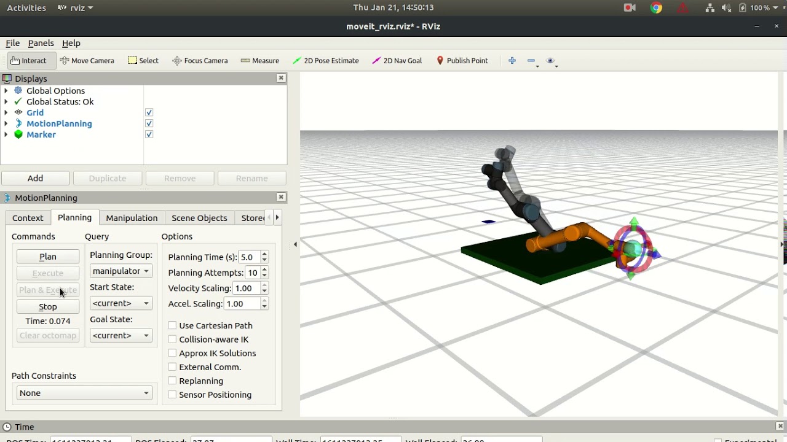Open the Goal State dropdown

121,335
